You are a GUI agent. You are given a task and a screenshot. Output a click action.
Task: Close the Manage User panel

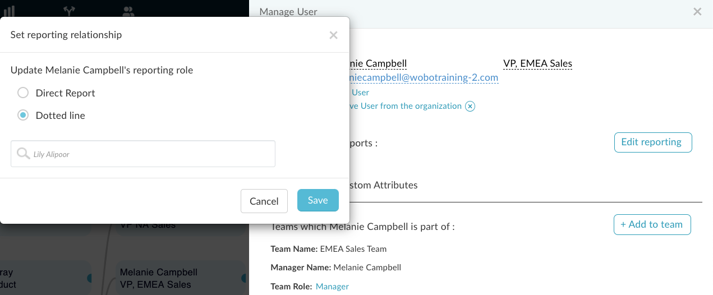[x=697, y=11]
